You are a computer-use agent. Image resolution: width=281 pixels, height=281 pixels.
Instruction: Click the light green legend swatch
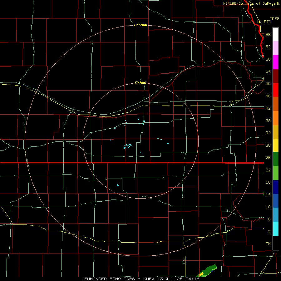(x=276, y=173)
